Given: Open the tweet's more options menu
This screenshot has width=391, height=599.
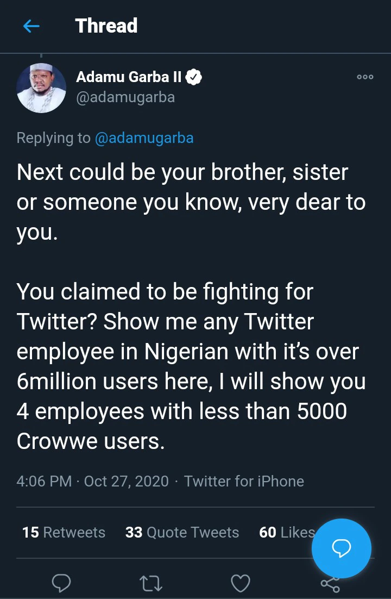Looking at the screenshot, I should point(365,77).
